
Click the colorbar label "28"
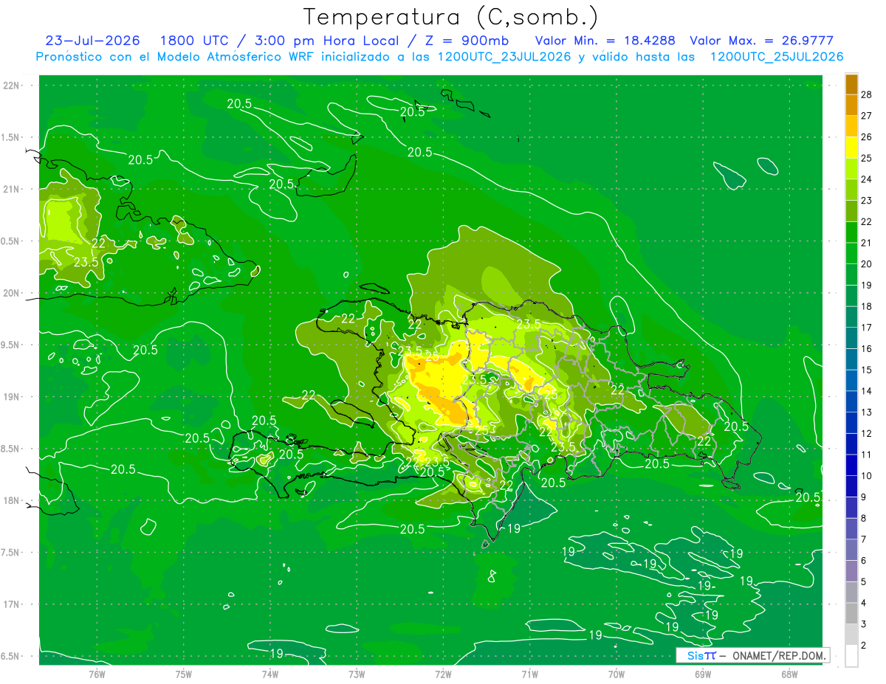[x=867, y=94]
